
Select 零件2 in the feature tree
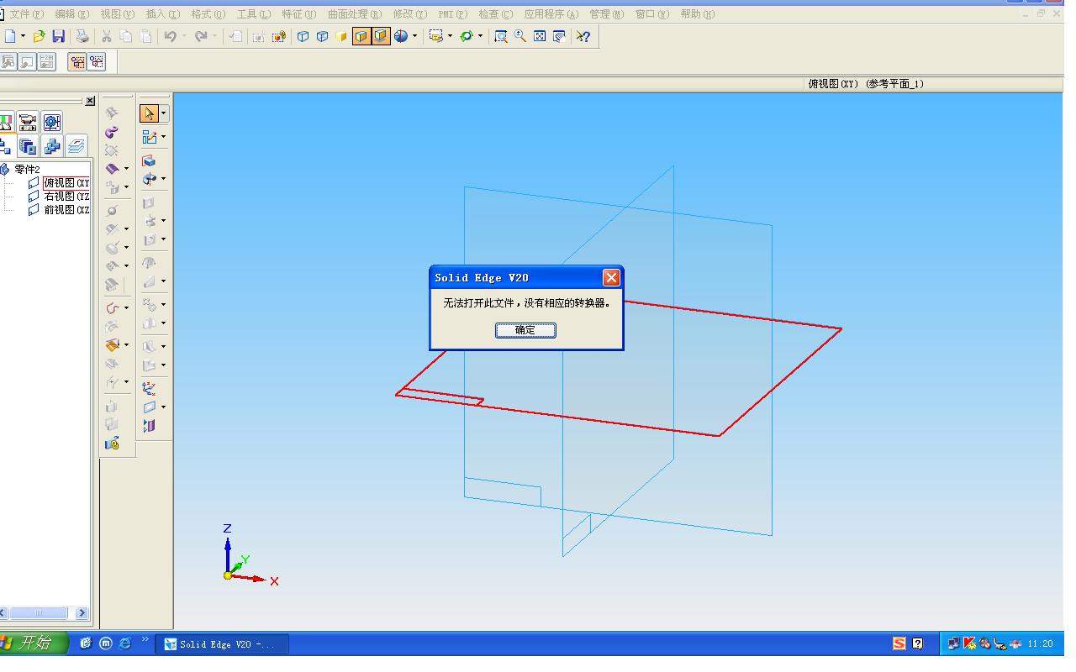(27, 169)
